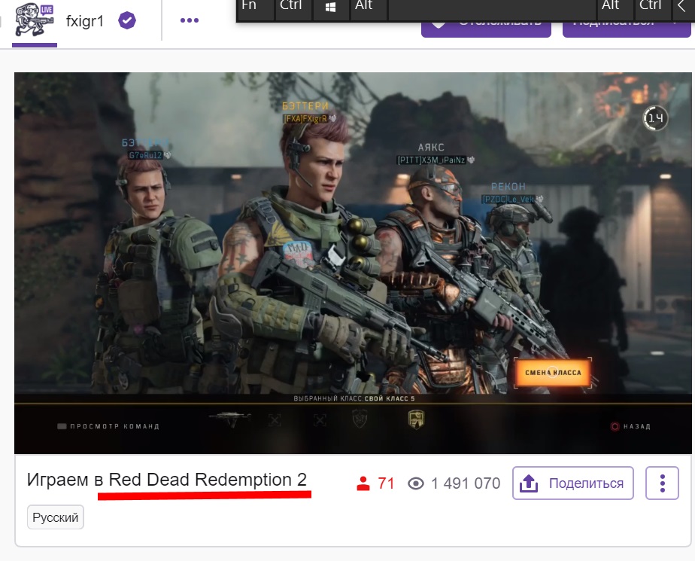695x561 pixels.
Task: Click the red live viewers count icon
Action: [364, 484]
